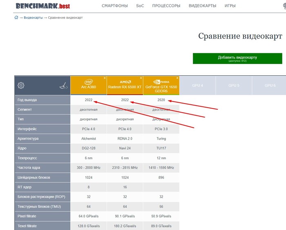Click the GeForce GTX 1650 GDDR6 title
The width and height of the screenshot is (286, 230).
(161, 89)
